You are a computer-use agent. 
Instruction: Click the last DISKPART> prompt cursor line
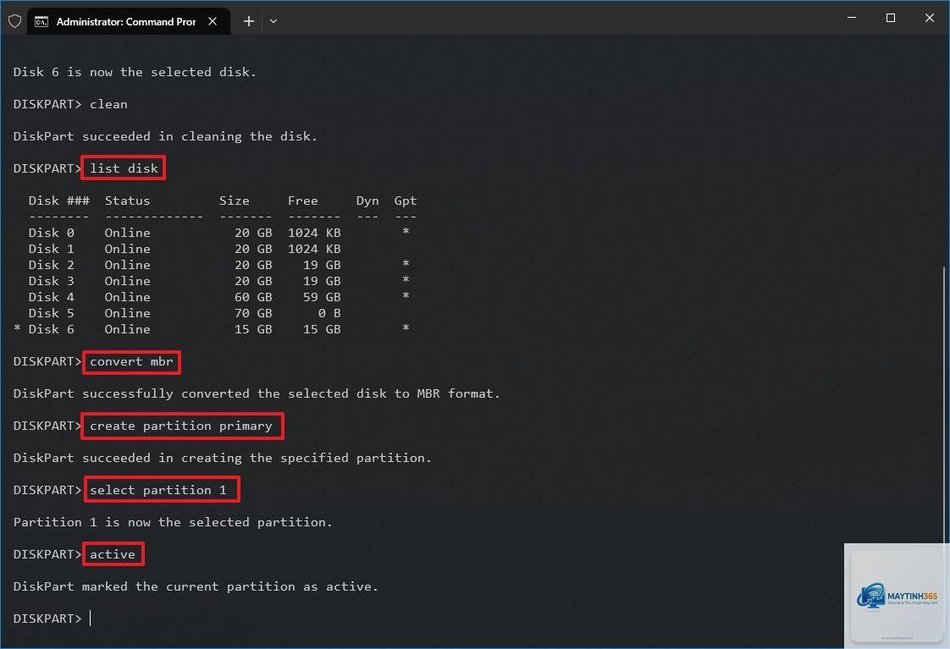(x=52, y=619)
